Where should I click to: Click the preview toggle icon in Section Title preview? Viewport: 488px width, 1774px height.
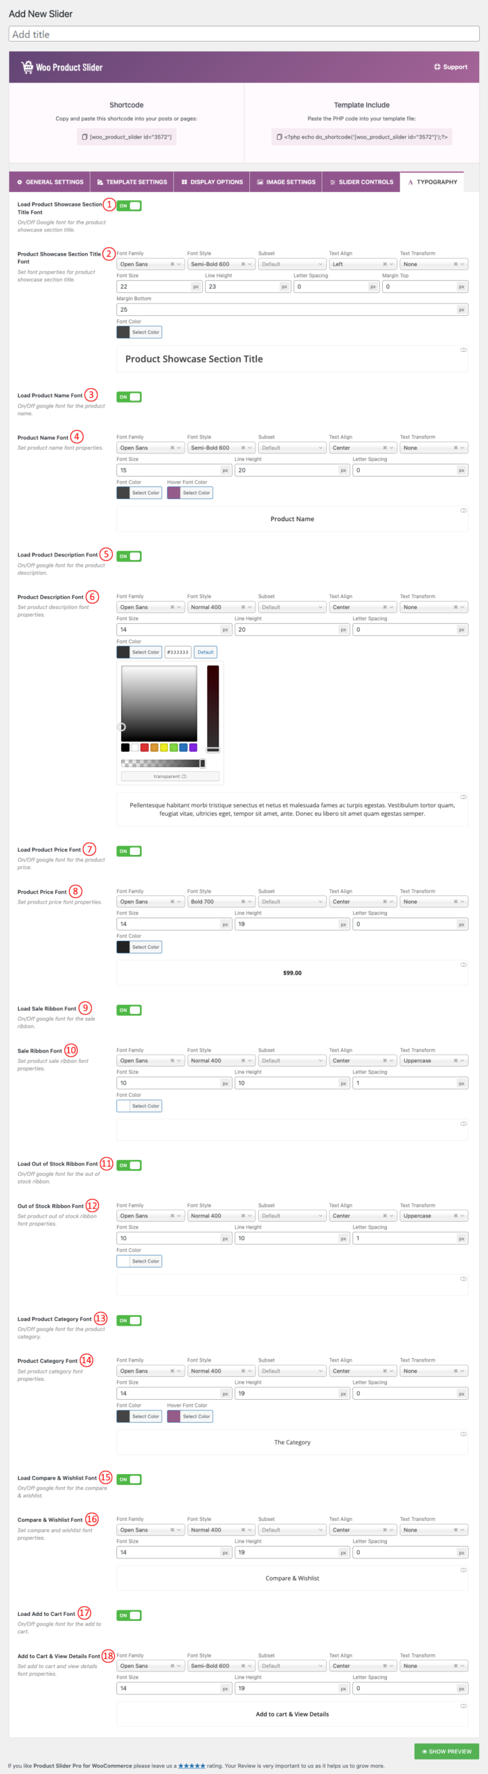tap(463, 350)
